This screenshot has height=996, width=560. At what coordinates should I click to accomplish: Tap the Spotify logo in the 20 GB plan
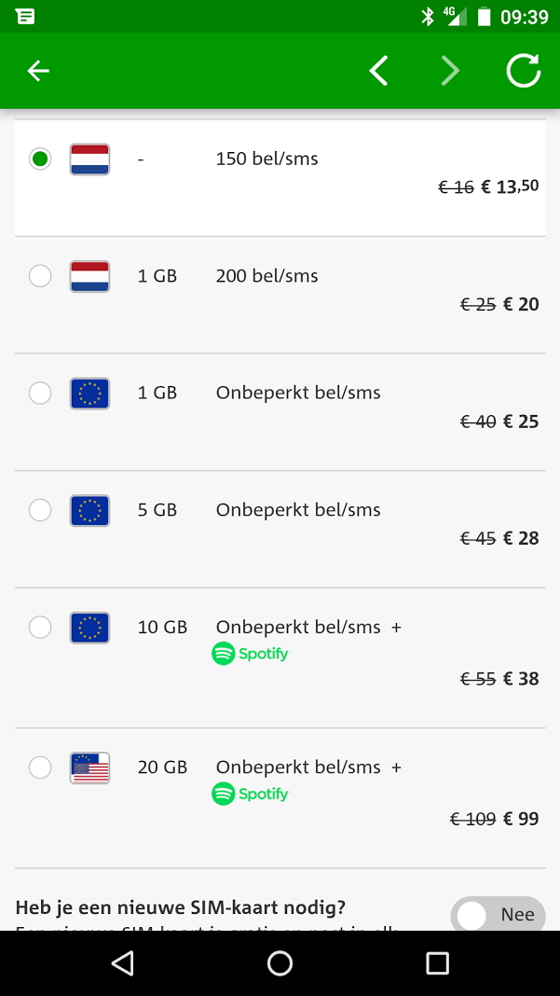[x=250, y=795]
